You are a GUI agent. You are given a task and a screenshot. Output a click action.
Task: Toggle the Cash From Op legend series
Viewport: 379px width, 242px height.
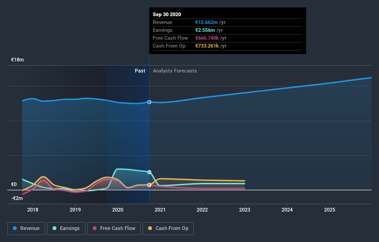coord(168,229)
